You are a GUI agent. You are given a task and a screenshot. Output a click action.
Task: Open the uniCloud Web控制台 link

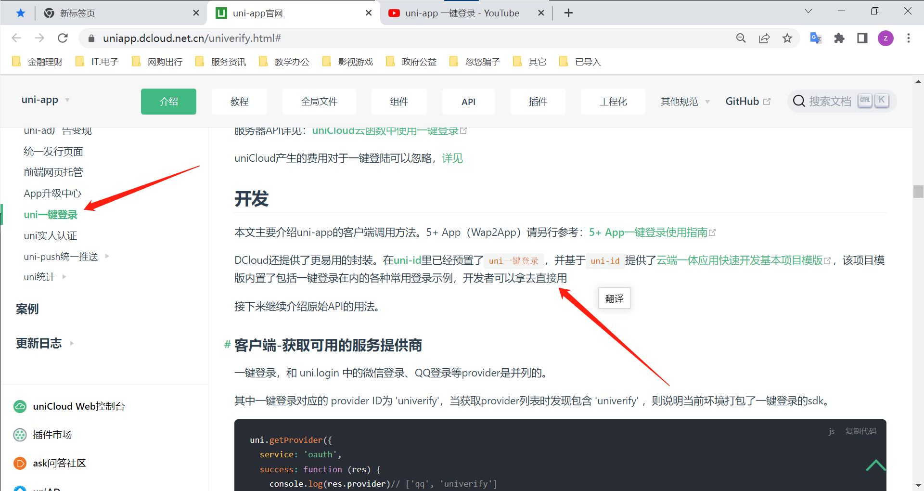[x=78, y=406]
